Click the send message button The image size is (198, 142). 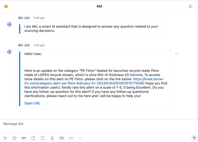click(194, 138)
